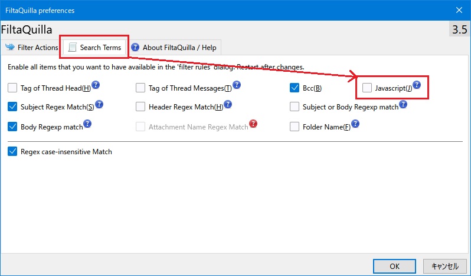Check the Folder Name option

(295, 127)
